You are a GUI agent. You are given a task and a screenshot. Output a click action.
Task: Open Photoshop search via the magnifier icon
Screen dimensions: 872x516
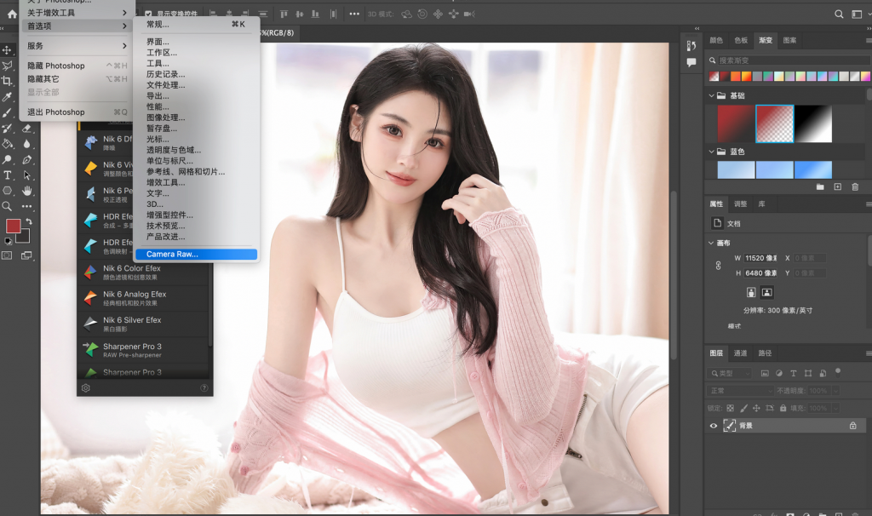click(839, 14)
